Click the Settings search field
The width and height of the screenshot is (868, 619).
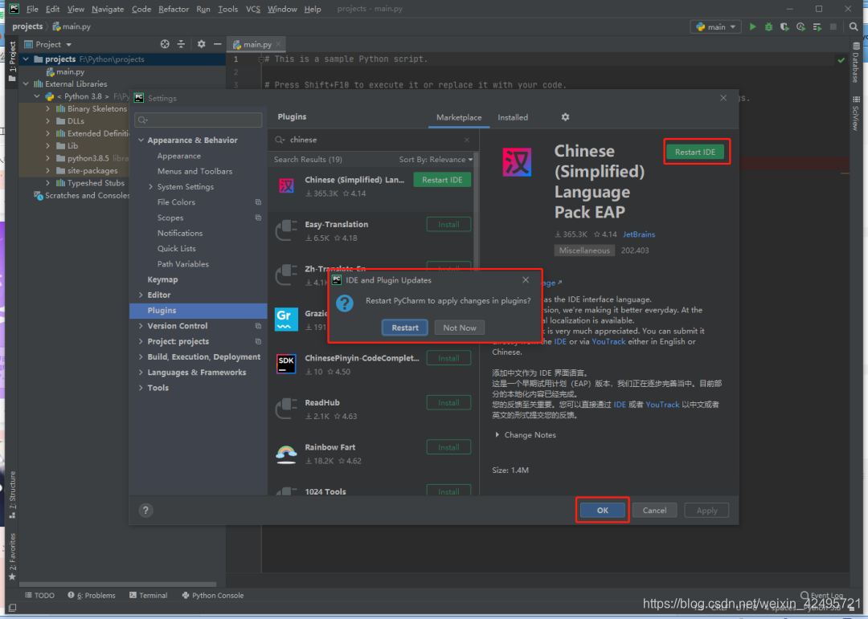(x=199, y=120)
